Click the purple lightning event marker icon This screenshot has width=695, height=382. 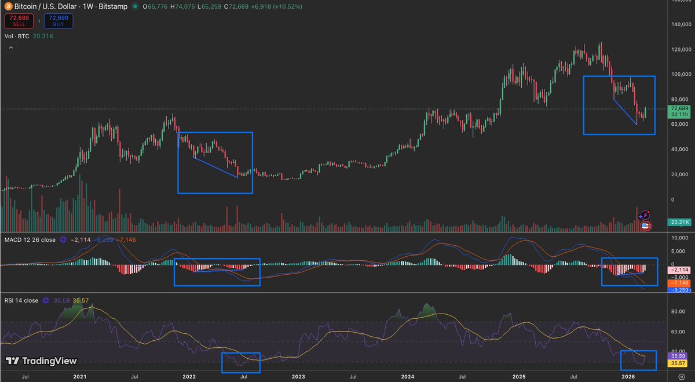pyautogui.click(x=646, y=215)
